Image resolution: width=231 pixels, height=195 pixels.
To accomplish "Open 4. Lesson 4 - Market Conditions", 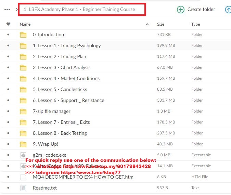I will (66, 78).
